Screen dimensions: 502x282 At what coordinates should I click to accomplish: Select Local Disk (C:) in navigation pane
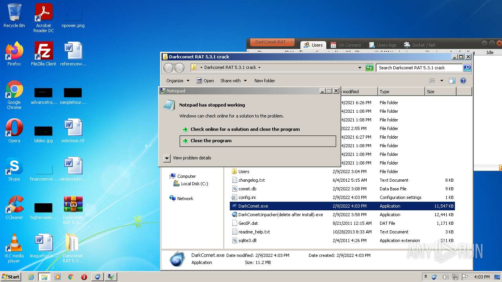pyautogui.click(x=191, y=184)
